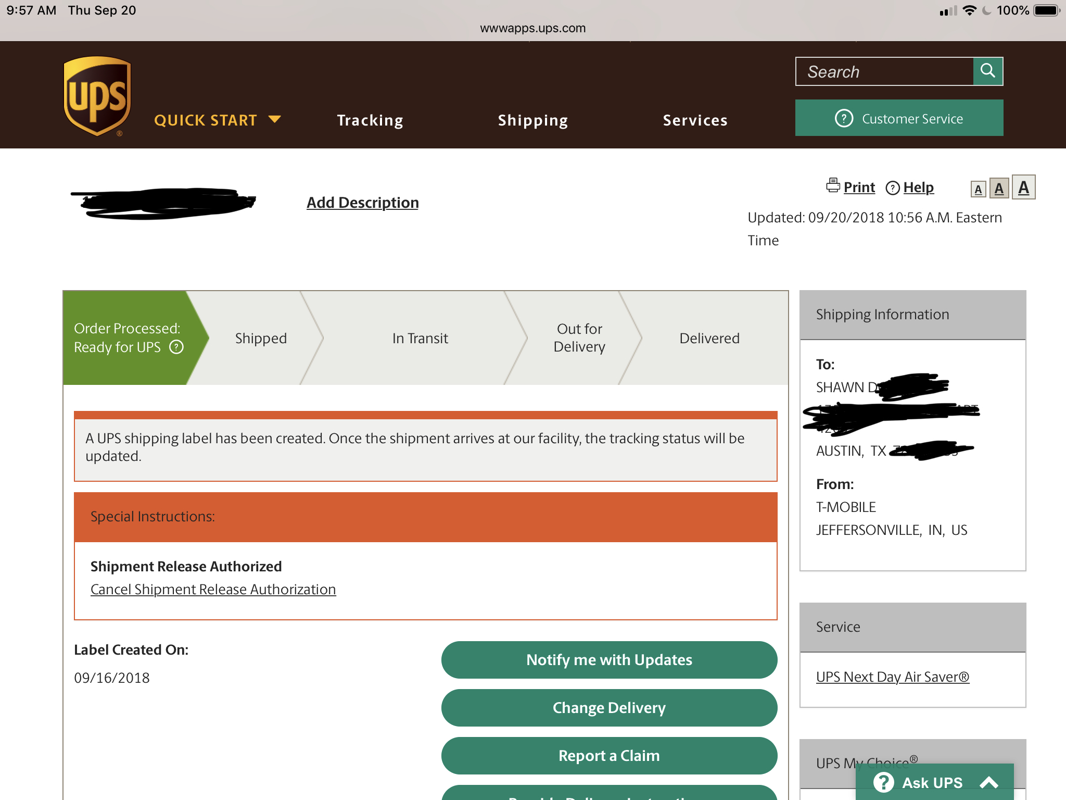
Task: Click the status bar time 9:57 AM
Action: (31, 10)
